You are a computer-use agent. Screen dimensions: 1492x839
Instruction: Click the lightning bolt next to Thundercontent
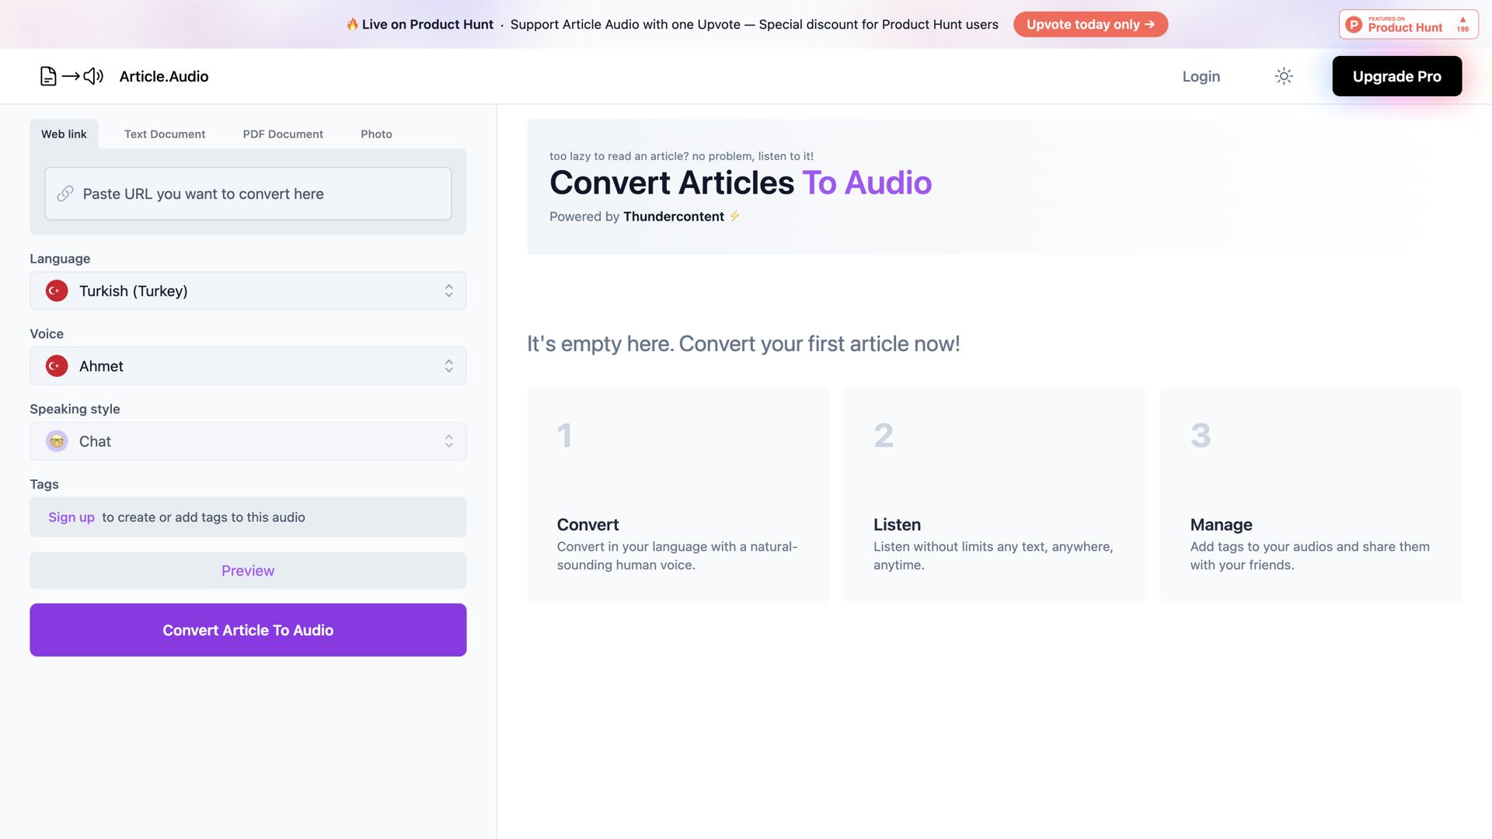(x=734, y=216)
